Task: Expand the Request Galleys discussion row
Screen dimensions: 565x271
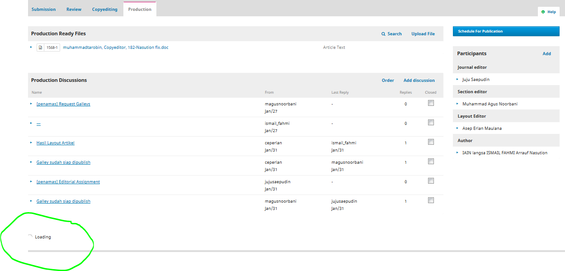Action: (x=31, y=104)
